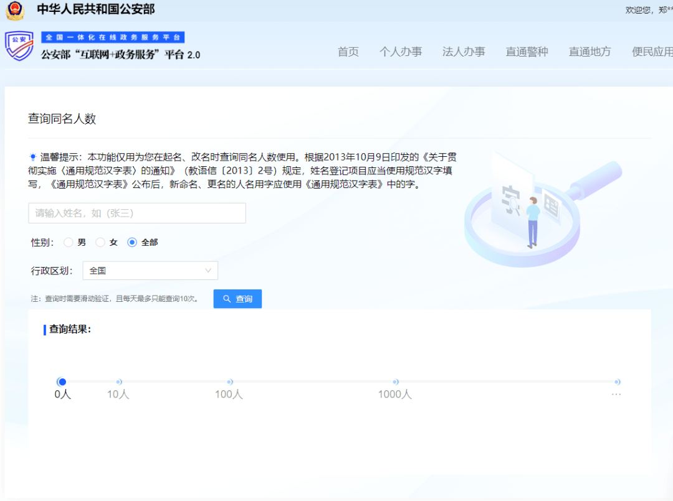
Task: Select the 全部 gender option
Action: coord(131,242)
